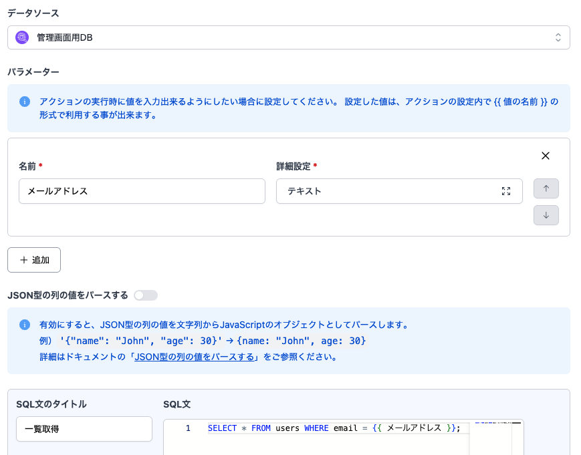Click the パラメーター section heading

(x=33, y=71)
